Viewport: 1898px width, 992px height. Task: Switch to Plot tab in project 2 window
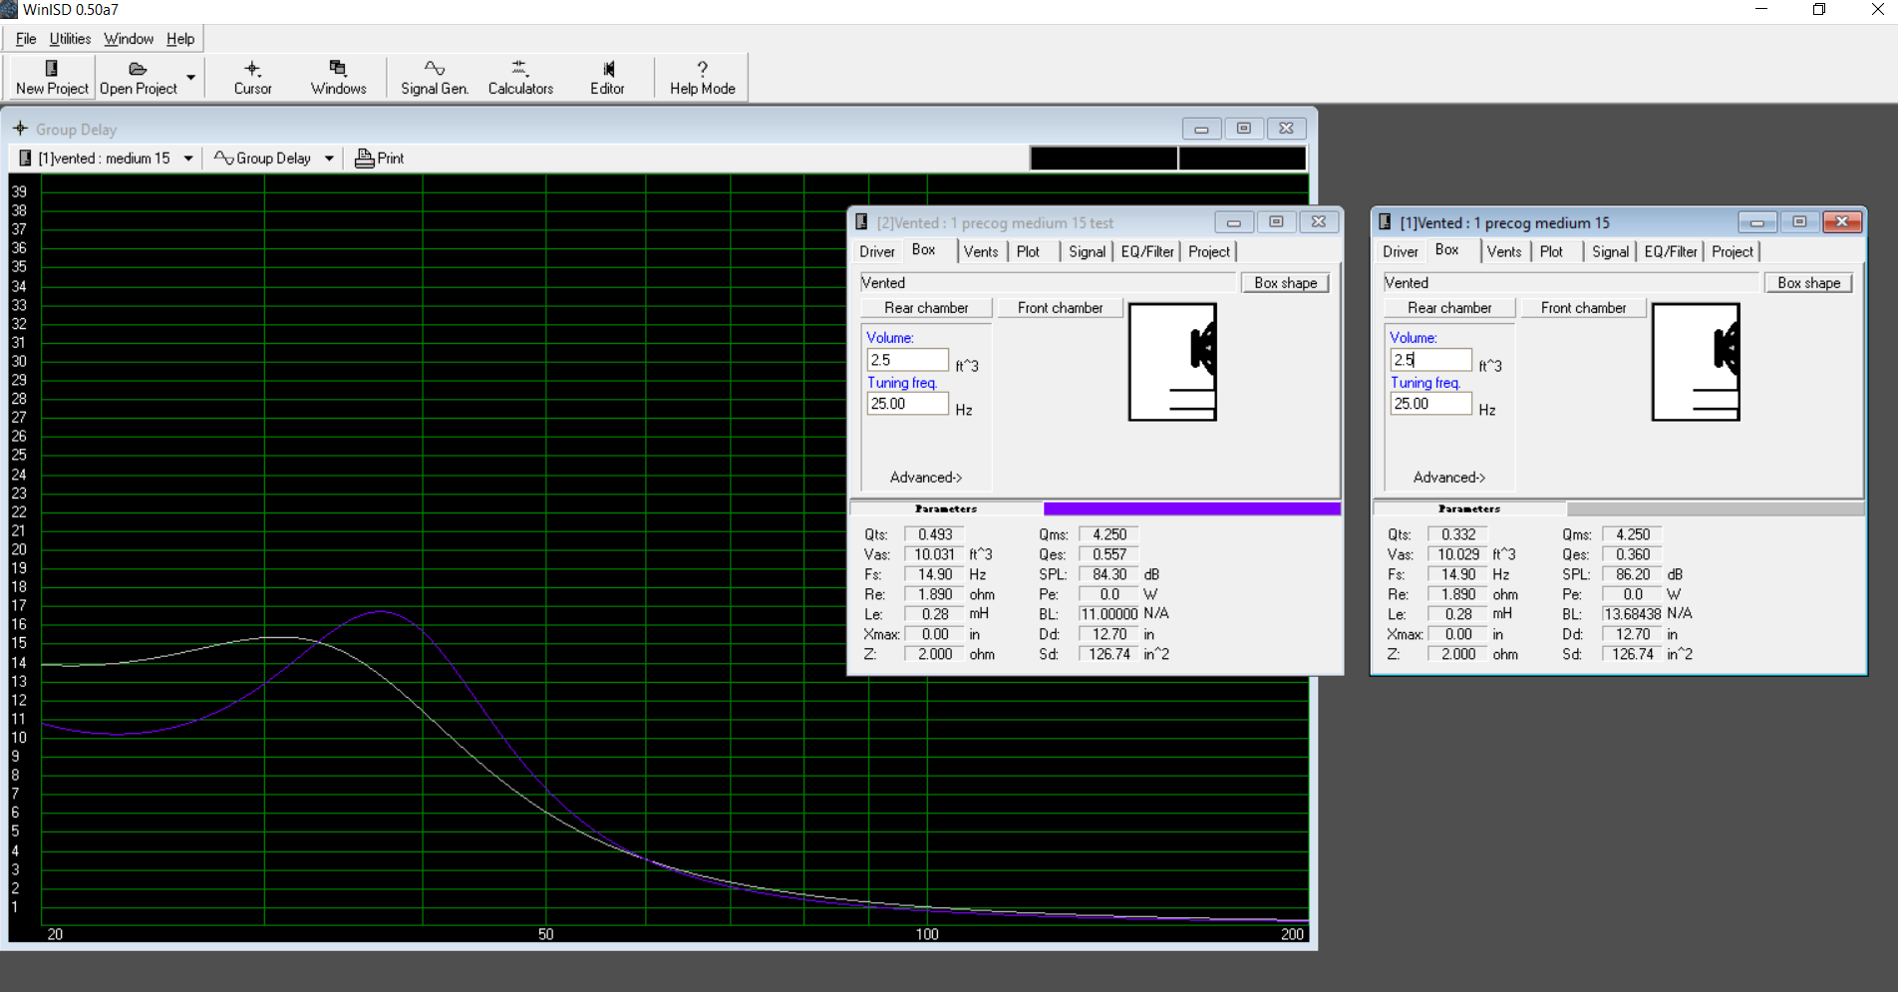(1028, 251)
